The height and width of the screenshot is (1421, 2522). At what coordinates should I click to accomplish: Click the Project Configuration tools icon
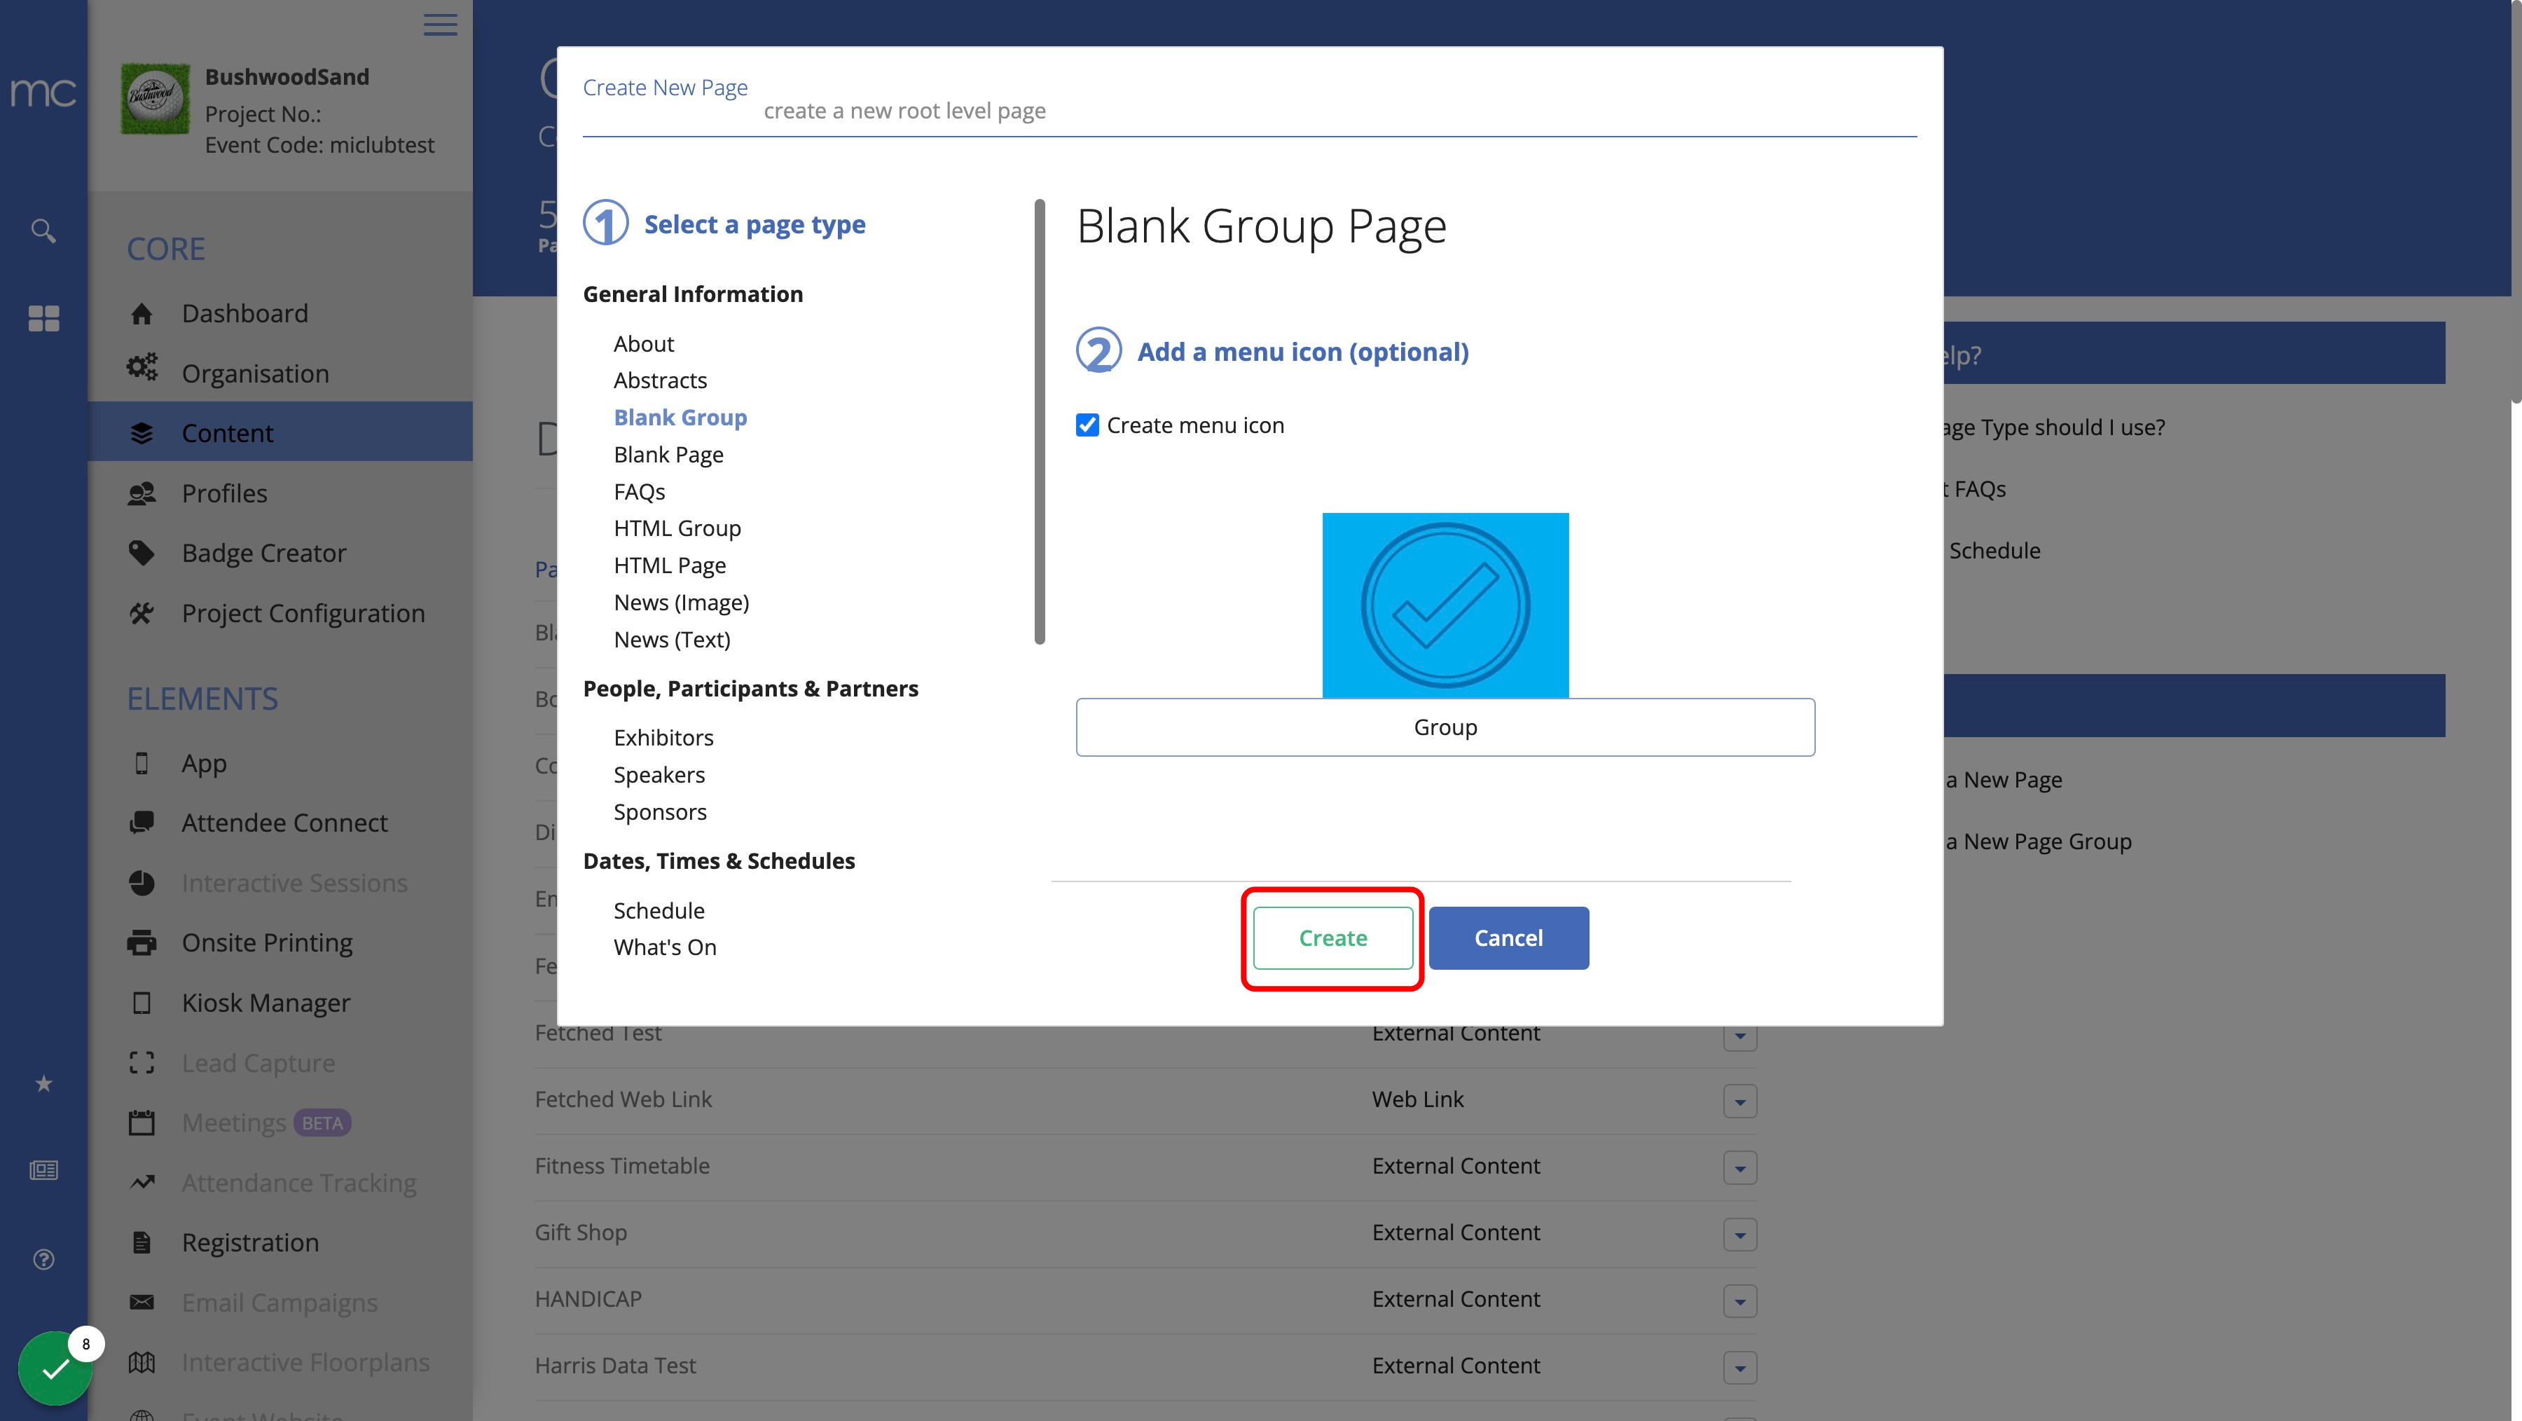click(142, 613)
